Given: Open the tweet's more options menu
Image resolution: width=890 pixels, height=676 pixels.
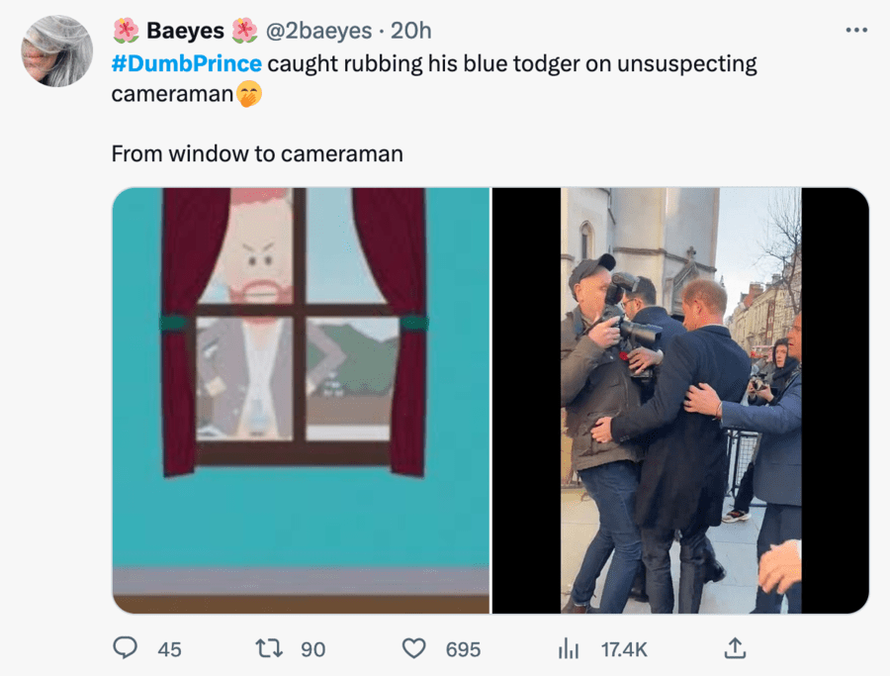Looking at the screenshot, I should pyautogui.click(x=855, y=31).
